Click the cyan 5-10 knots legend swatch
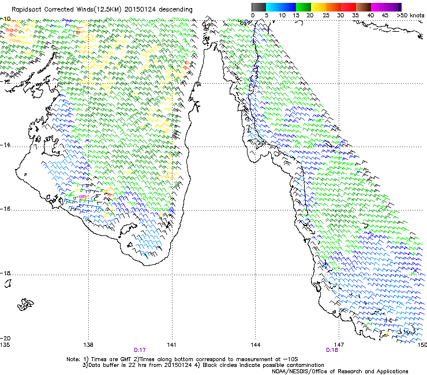Viewport: 427px width, 375px height. pos(274,7)
